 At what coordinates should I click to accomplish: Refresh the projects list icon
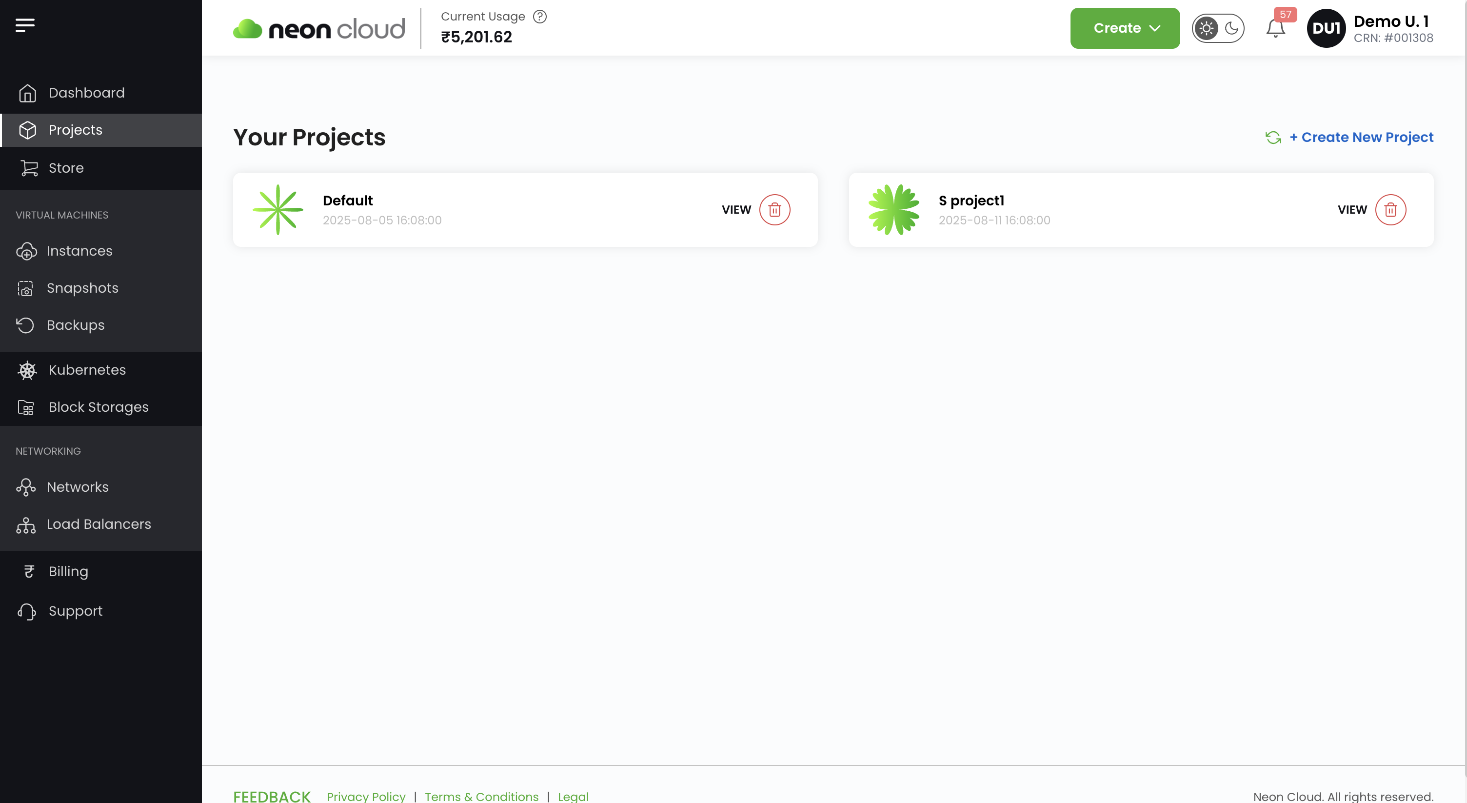tap(1273, 138)
